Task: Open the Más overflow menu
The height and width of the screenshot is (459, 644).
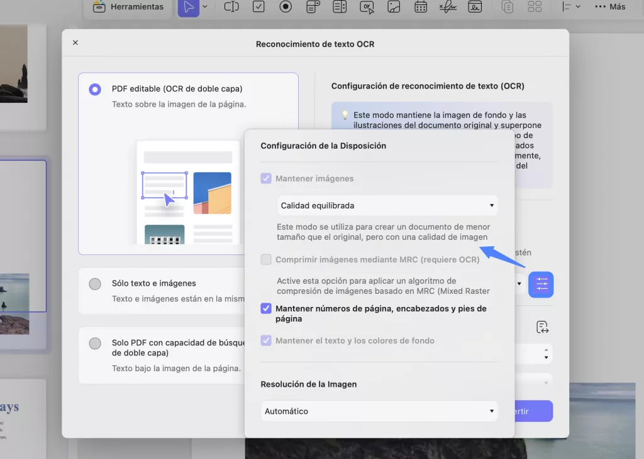Action: coord(610,6)
